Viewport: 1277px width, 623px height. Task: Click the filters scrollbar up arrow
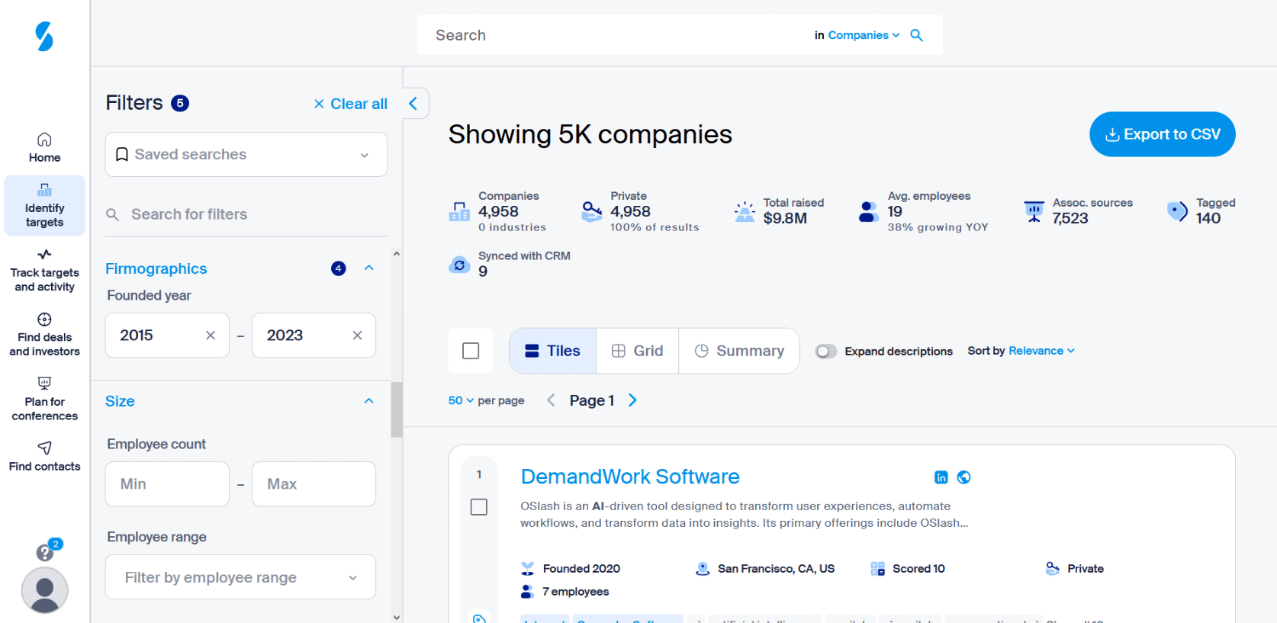(397, 253)
